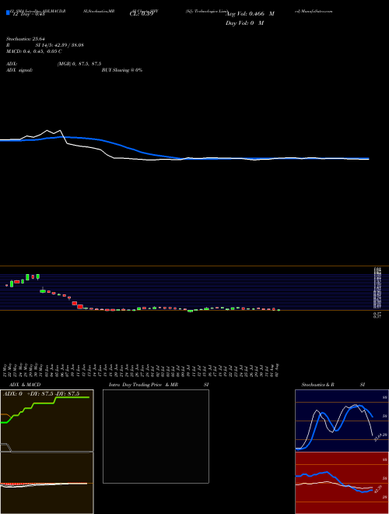This screenshot has height=514, width=389.
Task: Click the empty intraday trading price chart box
Action: tap(156, 436)
